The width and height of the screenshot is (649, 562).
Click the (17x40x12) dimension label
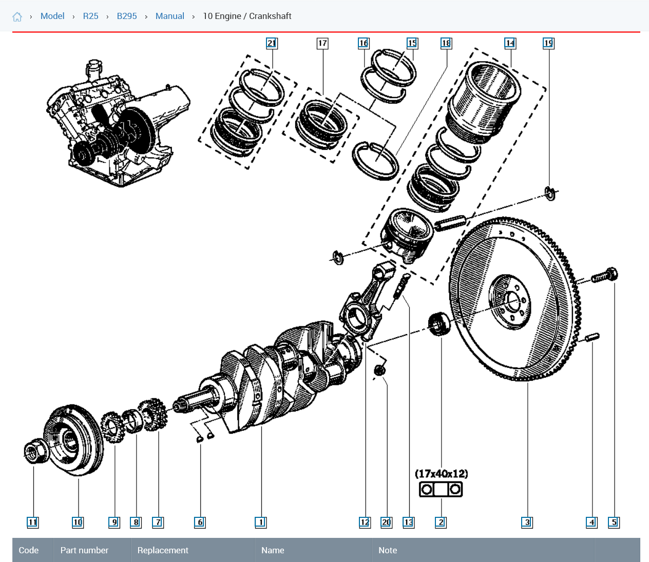click(442, 474)
